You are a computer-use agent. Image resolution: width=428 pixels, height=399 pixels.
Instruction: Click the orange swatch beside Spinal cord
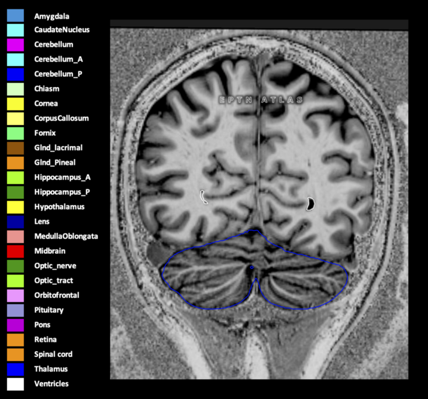click(x=15, y=355)
